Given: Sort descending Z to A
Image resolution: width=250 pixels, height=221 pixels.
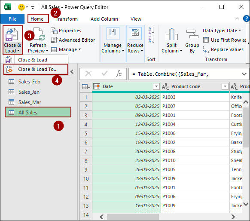Looking at the screenshot, I should 151,40.
